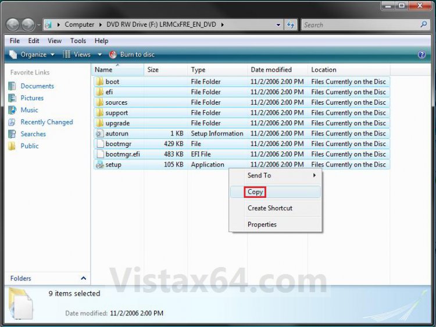Select the setup application file icon

coord(99,165)
